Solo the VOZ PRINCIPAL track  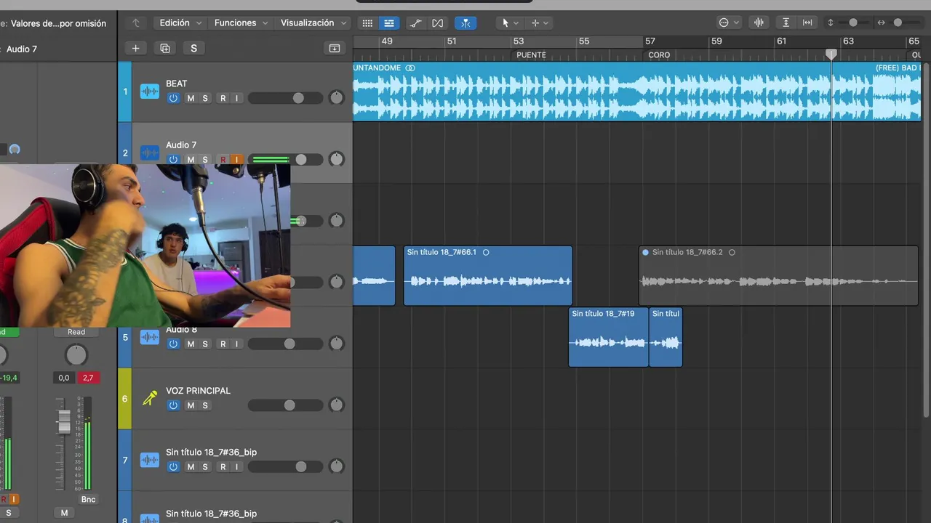205,405
